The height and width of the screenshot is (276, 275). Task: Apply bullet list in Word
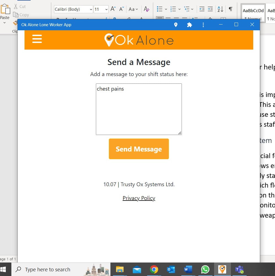(160, 9)
